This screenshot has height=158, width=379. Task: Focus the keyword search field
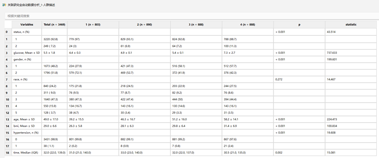(x=192, y=16)
